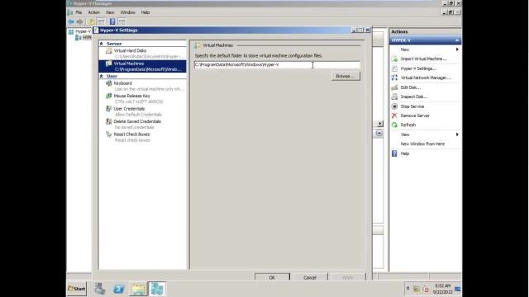This screenshot has height=297, width=529.
Task: Click the User Credentials icon
Action: (x=108, y=109)
